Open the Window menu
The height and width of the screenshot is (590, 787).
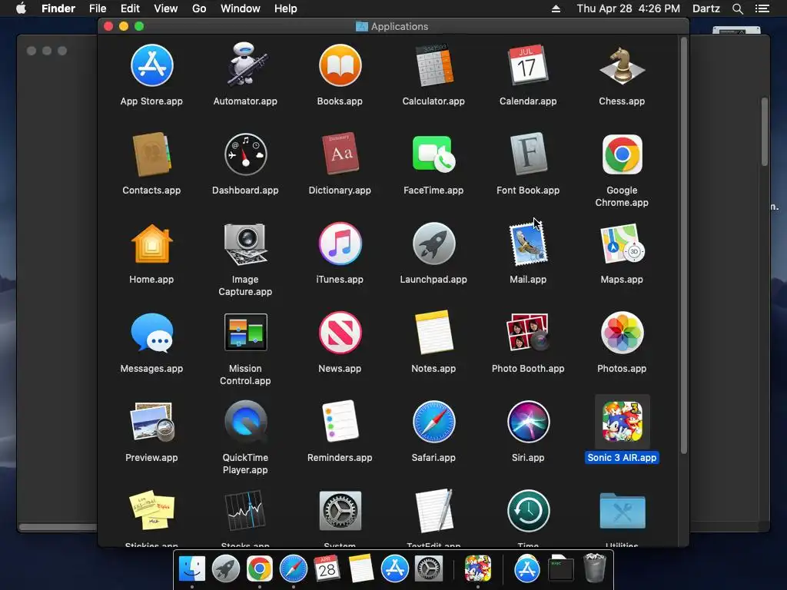pos(241,8)
